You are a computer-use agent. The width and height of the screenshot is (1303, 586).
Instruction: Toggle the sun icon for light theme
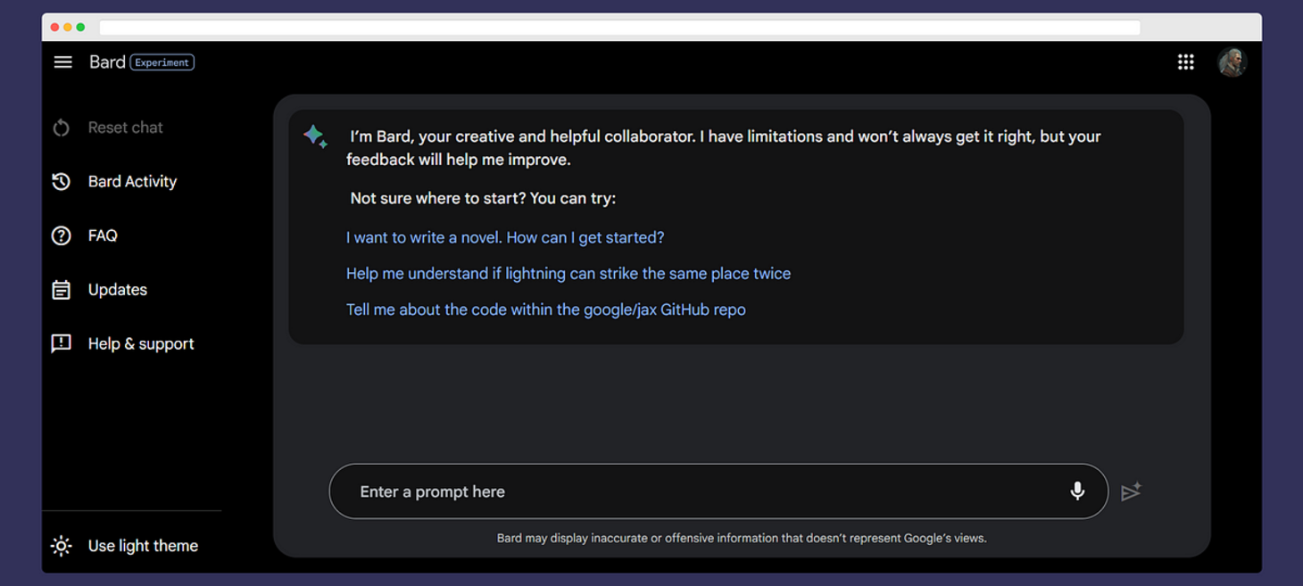62,546
